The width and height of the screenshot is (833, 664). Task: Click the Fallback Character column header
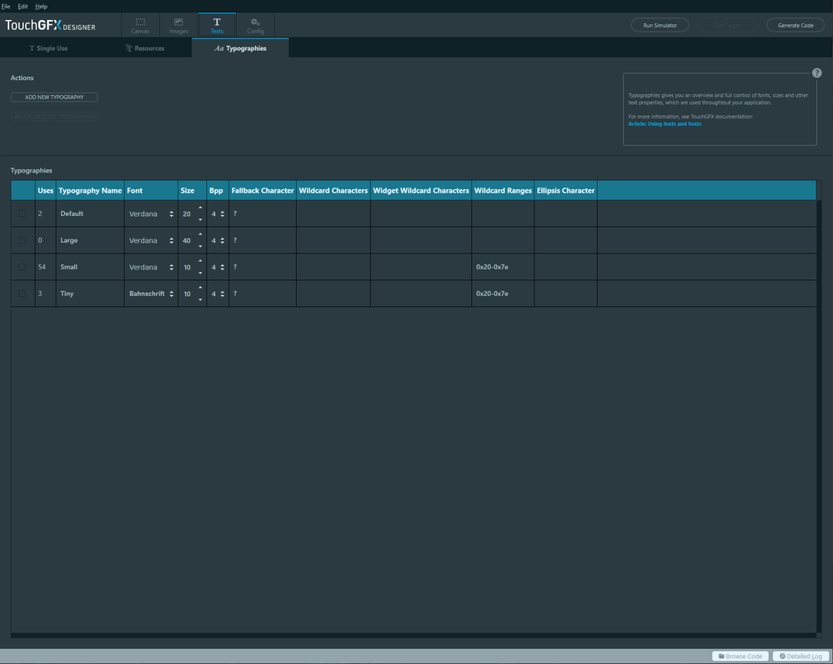pos(263,190)
